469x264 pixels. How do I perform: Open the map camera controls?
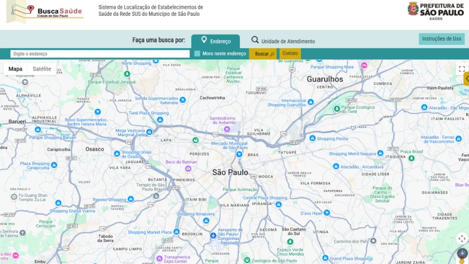[x=462, y=238]
